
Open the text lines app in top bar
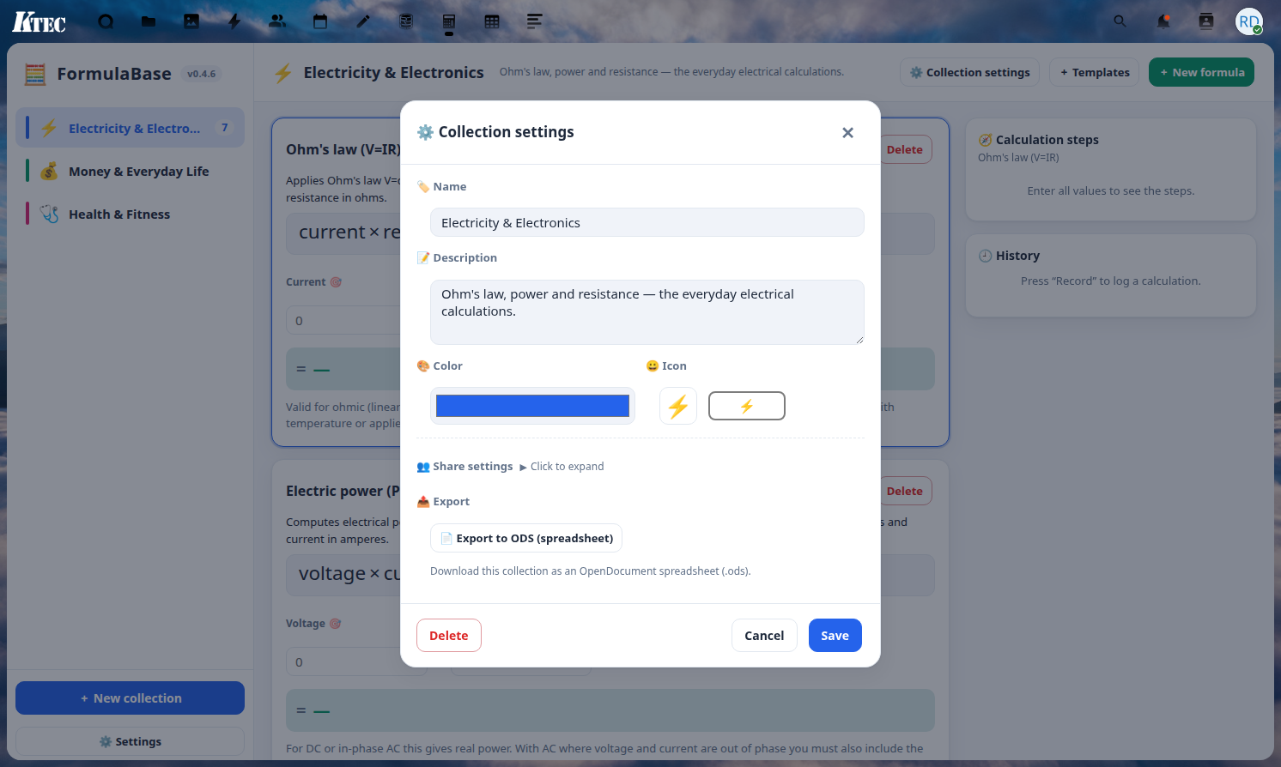(x=535, y=21)
